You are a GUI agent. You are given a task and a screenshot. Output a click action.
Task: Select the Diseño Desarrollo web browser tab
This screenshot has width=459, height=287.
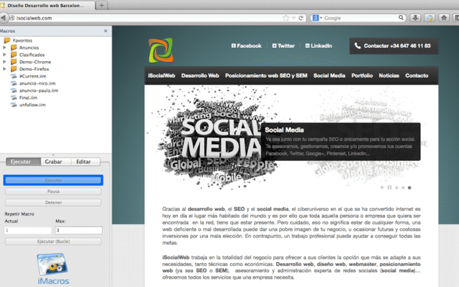47,5
